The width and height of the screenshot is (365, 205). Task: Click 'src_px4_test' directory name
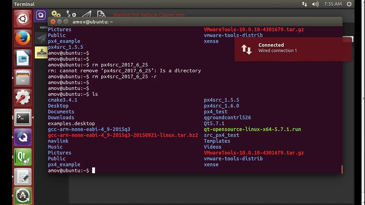(222, 135)
